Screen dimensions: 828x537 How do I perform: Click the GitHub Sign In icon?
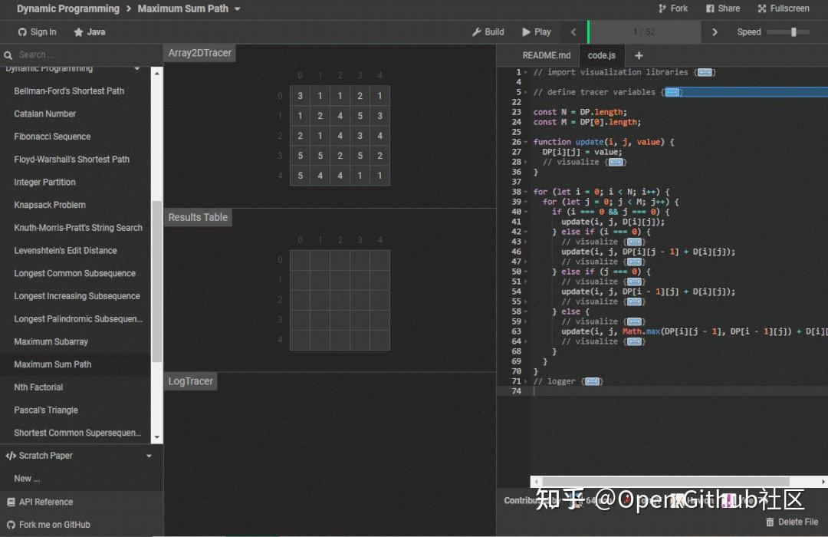[x=21, y=32]
